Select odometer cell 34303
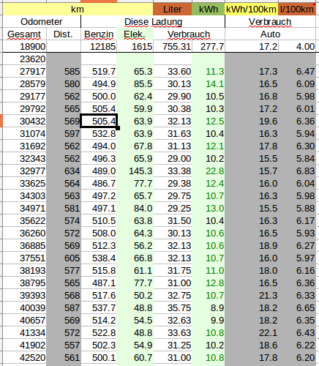This screenshot has height=366, width=319. pyautogui.click(x=24, y=196)
